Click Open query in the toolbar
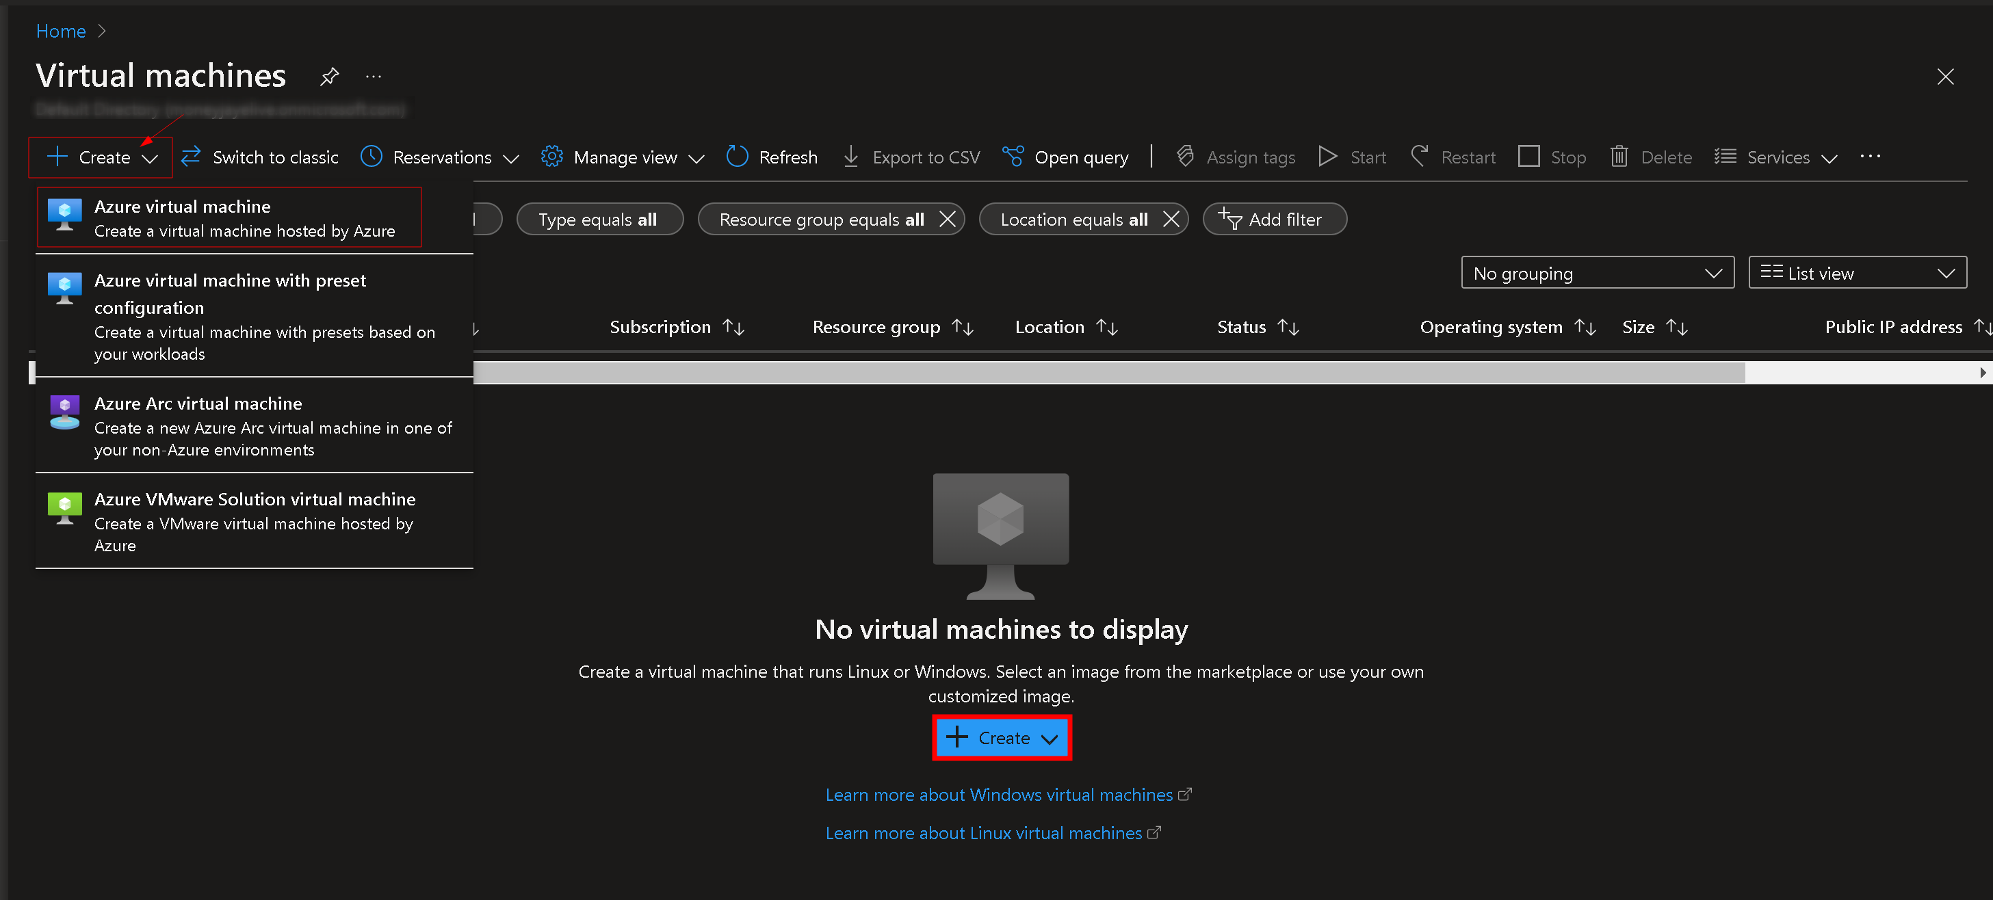The image size is (1993, 900). (x=1065, y=157)
